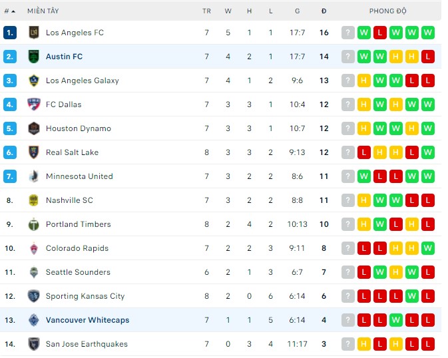Select the PHONG ĐỘ form column header
Screen dimensions: 448x358
pos(387,11)
